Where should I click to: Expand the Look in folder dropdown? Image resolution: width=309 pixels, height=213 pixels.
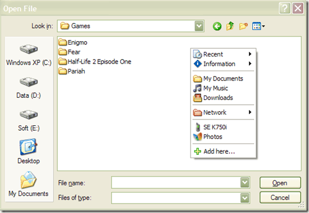(x=199, y=26)
